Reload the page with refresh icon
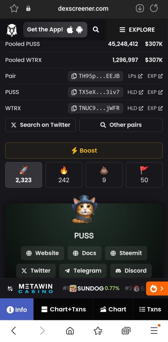Viewport: 168px width, 342px height. [154, 8]
